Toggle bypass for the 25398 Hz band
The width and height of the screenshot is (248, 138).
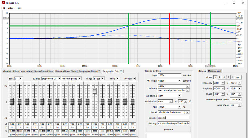[132, 135]
